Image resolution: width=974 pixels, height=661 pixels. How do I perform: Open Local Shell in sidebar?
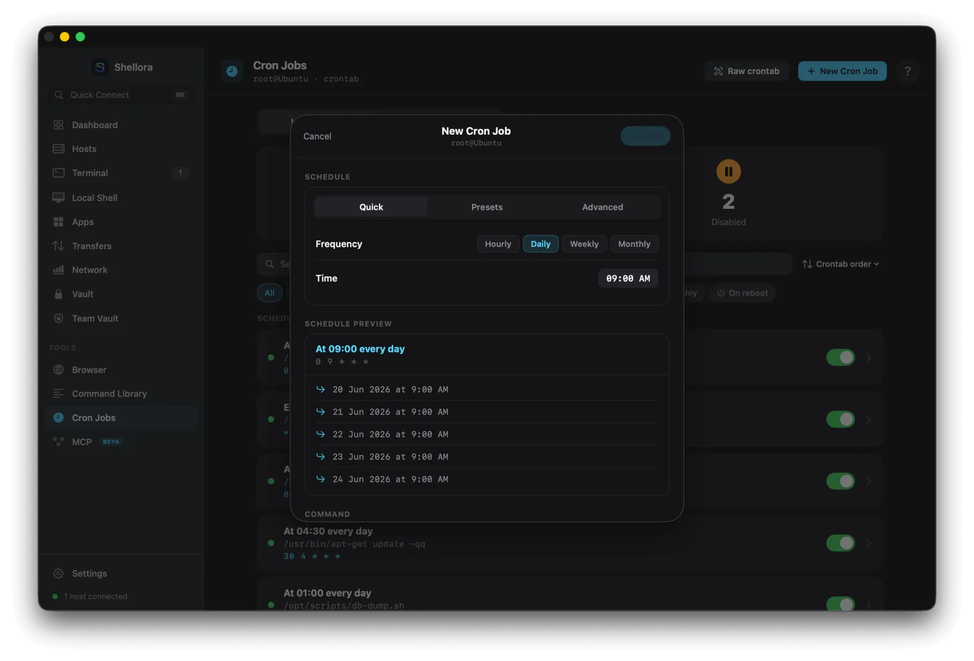point(121,197)
